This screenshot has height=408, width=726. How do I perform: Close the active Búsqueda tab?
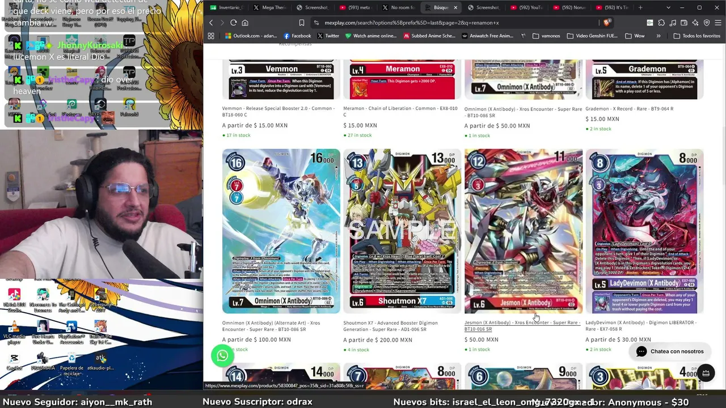455,7
